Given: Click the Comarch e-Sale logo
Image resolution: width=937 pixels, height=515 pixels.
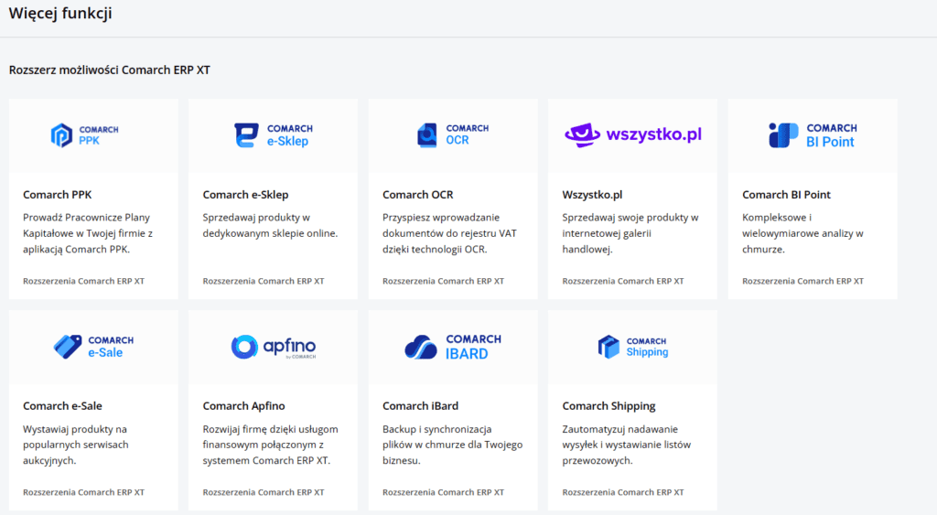Looking at the screenshot, I should pyautogui.click(x=94, y=347).
